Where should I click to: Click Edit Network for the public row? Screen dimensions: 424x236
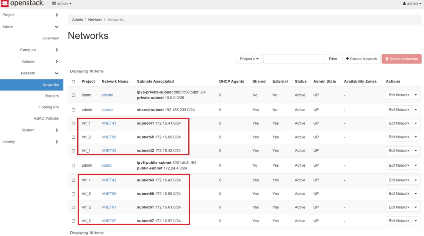pos(399,165)
